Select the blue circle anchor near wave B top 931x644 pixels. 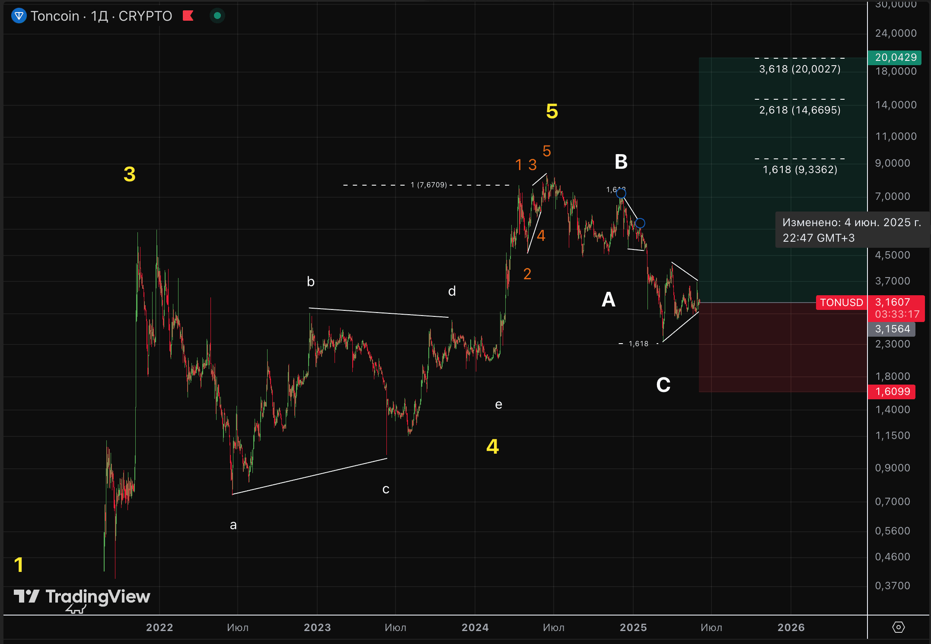pyautogui.click(x=621, y=193)
